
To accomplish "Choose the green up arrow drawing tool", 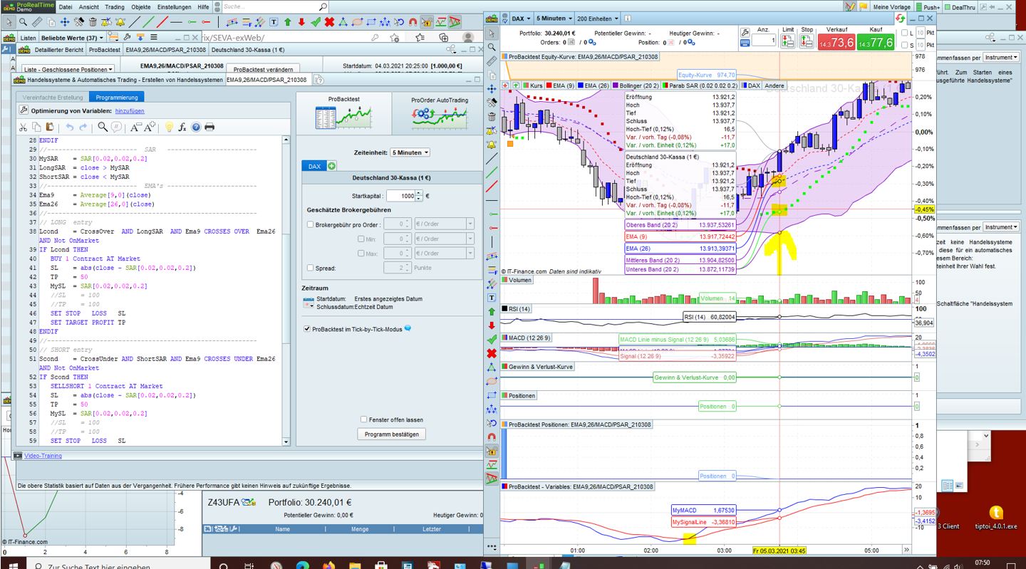I will click(288, 22).
